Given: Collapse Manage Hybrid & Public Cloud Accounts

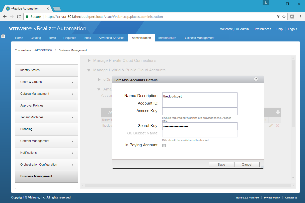Looking at the screenshot, I should pos(89,70).
